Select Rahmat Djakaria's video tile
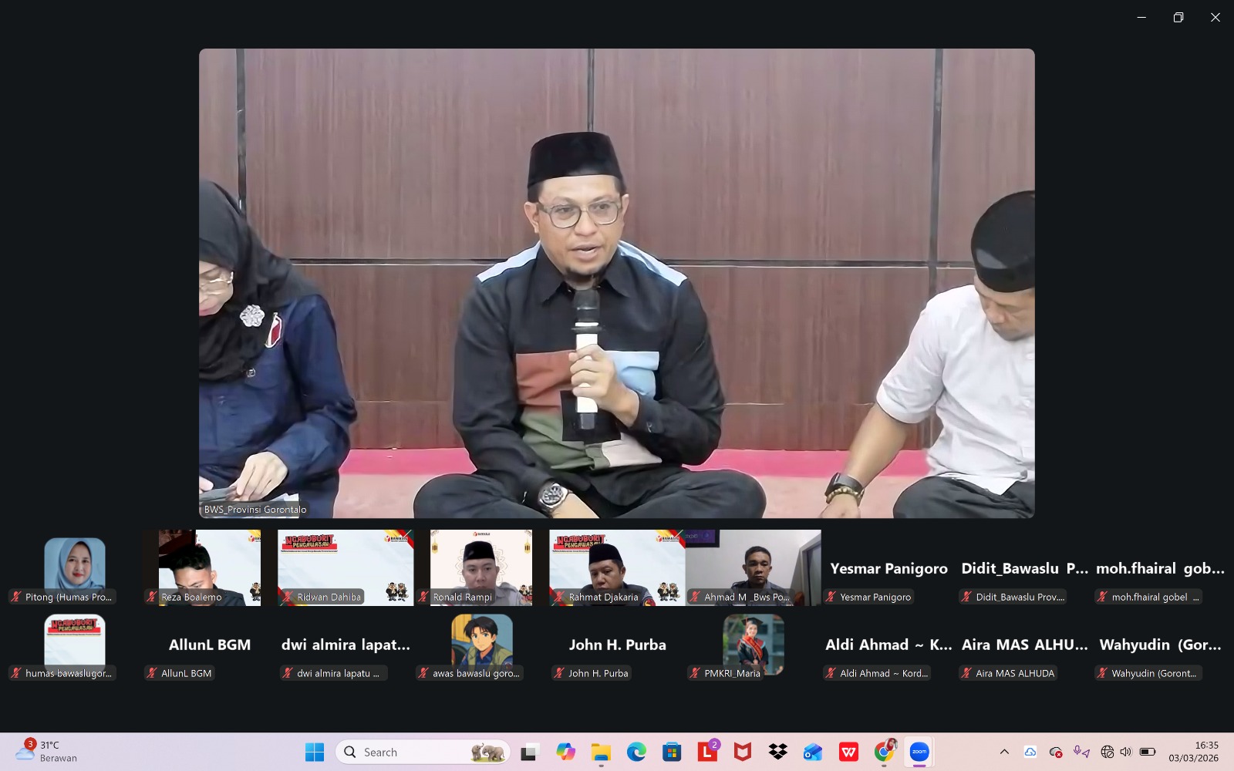1234x771 pixels. click(617, 567)
